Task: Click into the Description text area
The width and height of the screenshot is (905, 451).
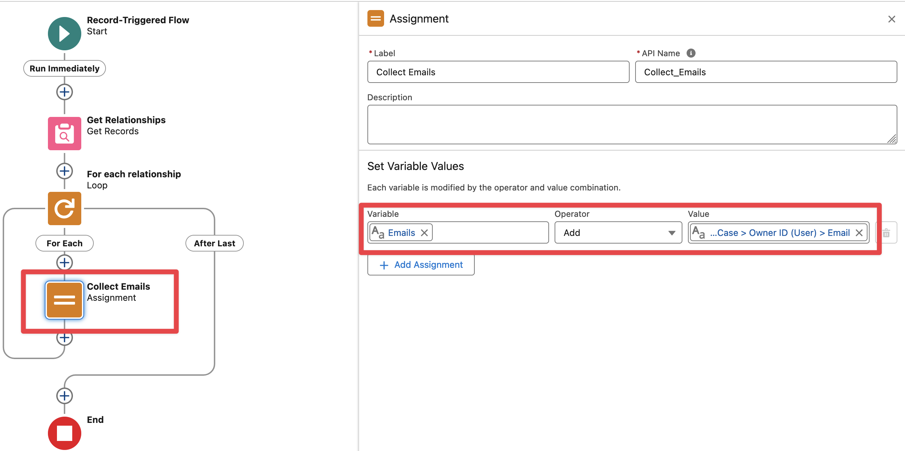Action: [x=632, y=124]
